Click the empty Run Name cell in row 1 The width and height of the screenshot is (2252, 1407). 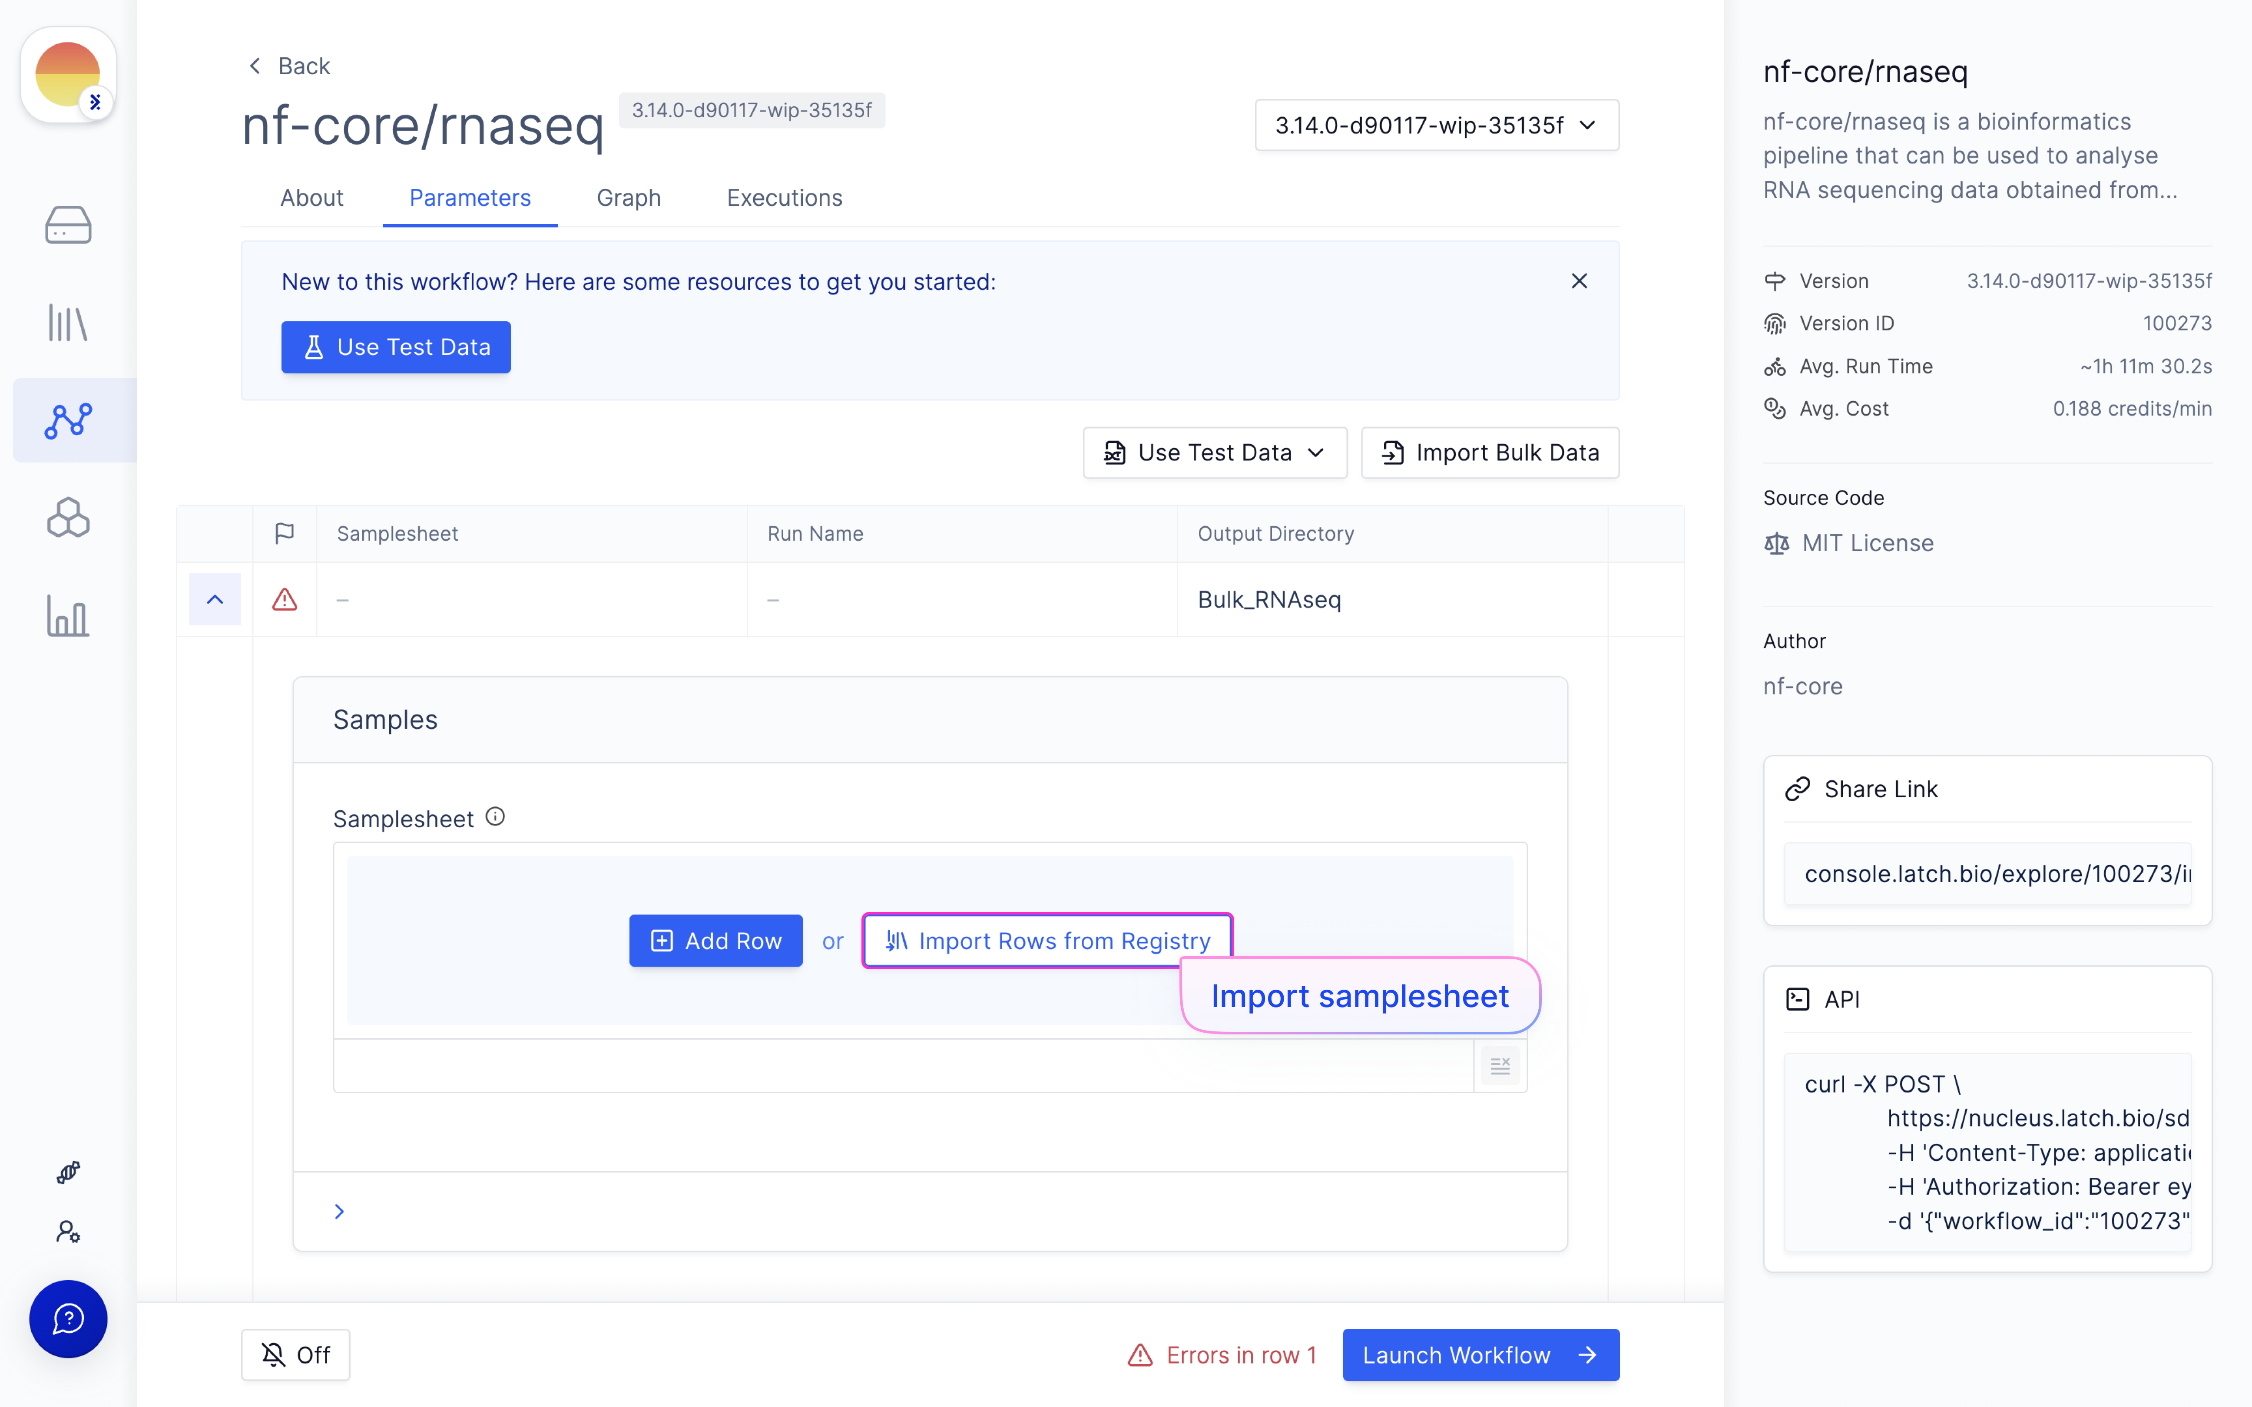tap(962, 599)
